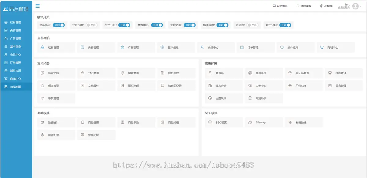
Task: Turn off the 插件应用 switch
Action: point(222,25)
